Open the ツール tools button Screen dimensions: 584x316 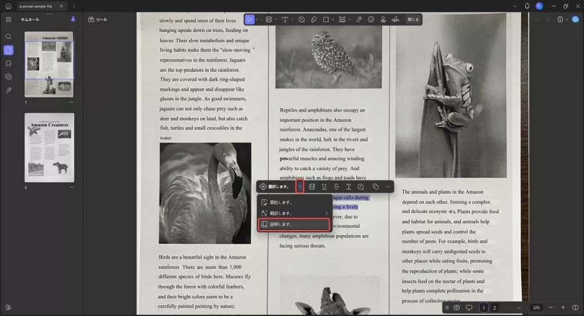pos(98,19)
